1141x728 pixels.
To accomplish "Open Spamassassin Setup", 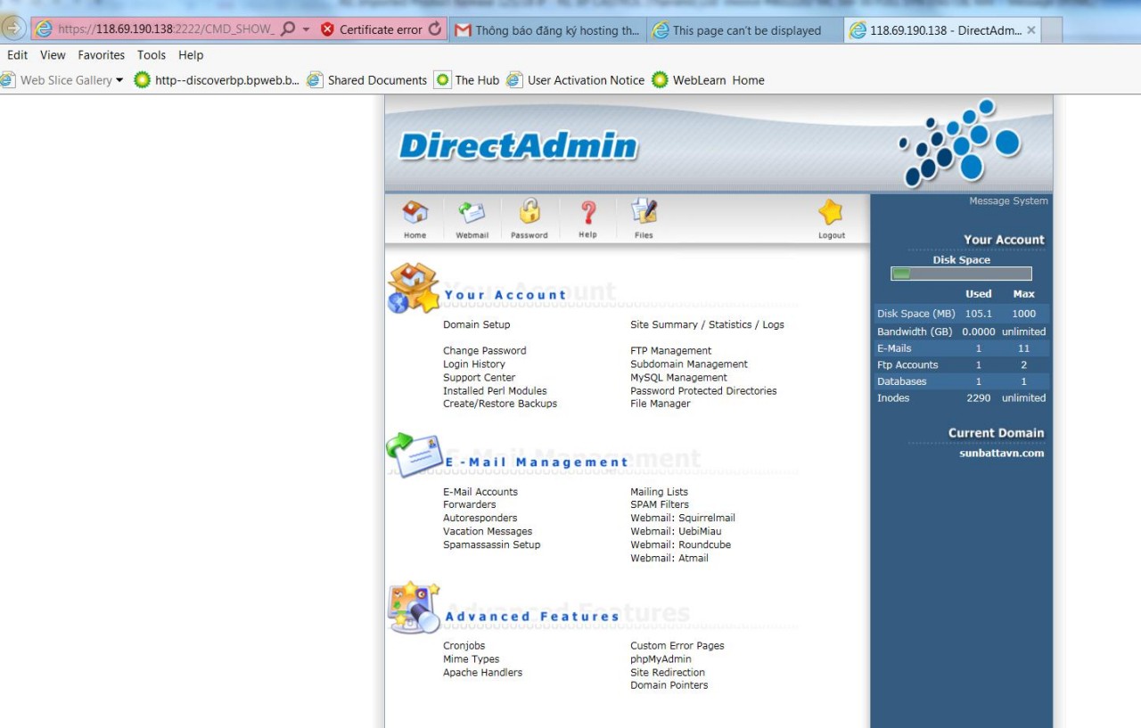I will point(492,544).
